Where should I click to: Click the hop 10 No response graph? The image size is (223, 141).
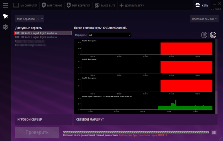coord(145,48)
